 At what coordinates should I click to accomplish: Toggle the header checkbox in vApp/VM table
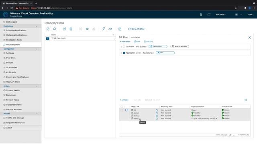[x=122, y=107]
